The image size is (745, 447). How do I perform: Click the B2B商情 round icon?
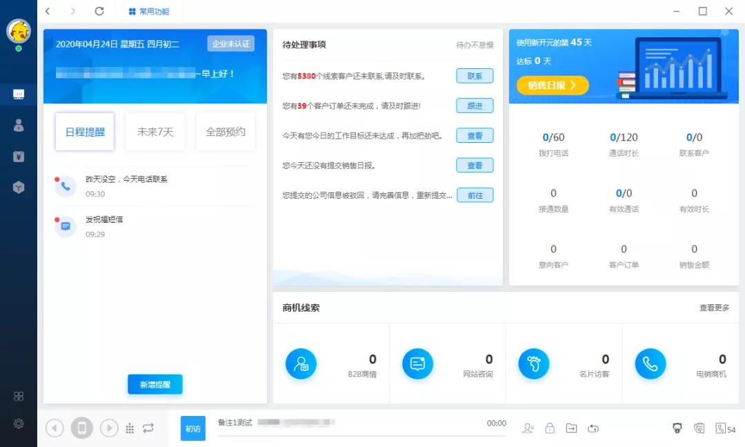301,364
